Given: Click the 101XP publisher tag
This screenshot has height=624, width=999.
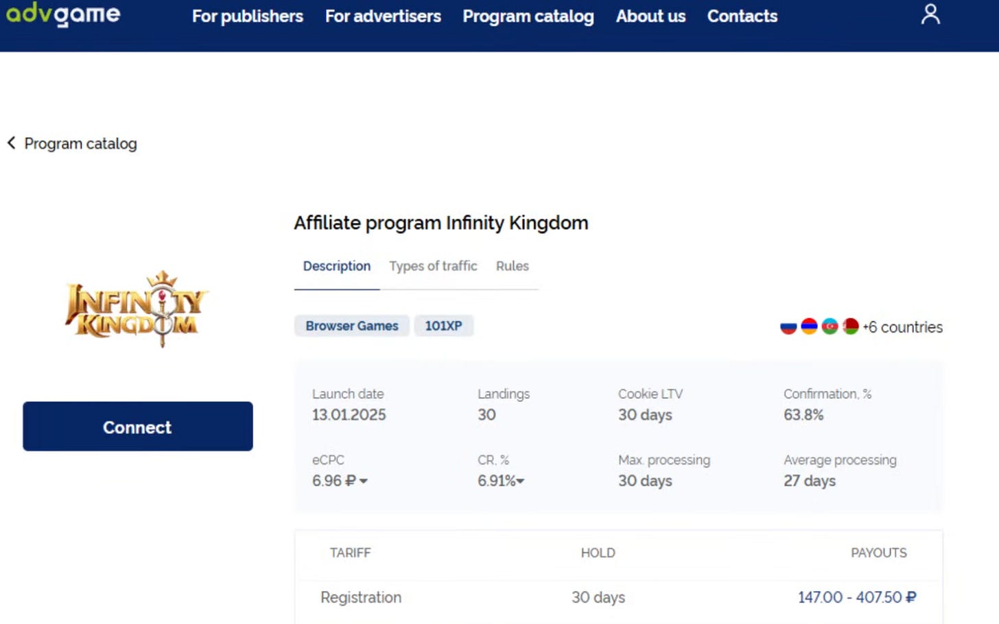Looking at the screenshot, I should (x=444, y=326).
